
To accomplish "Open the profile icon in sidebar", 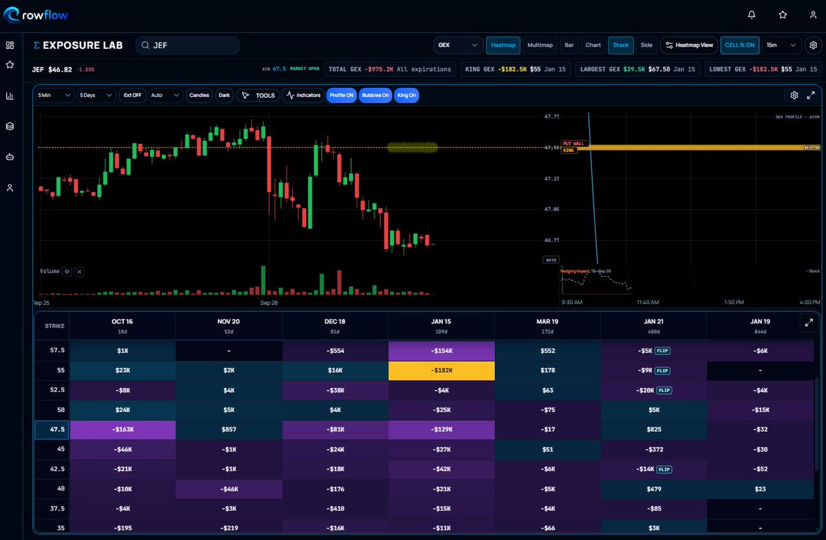I will point(10,187).
